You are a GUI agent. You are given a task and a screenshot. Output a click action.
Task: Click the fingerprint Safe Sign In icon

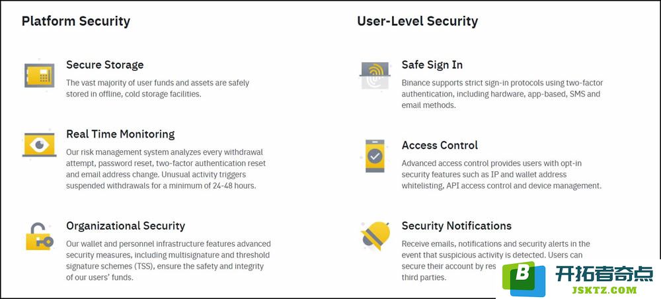tap(375, 75)
